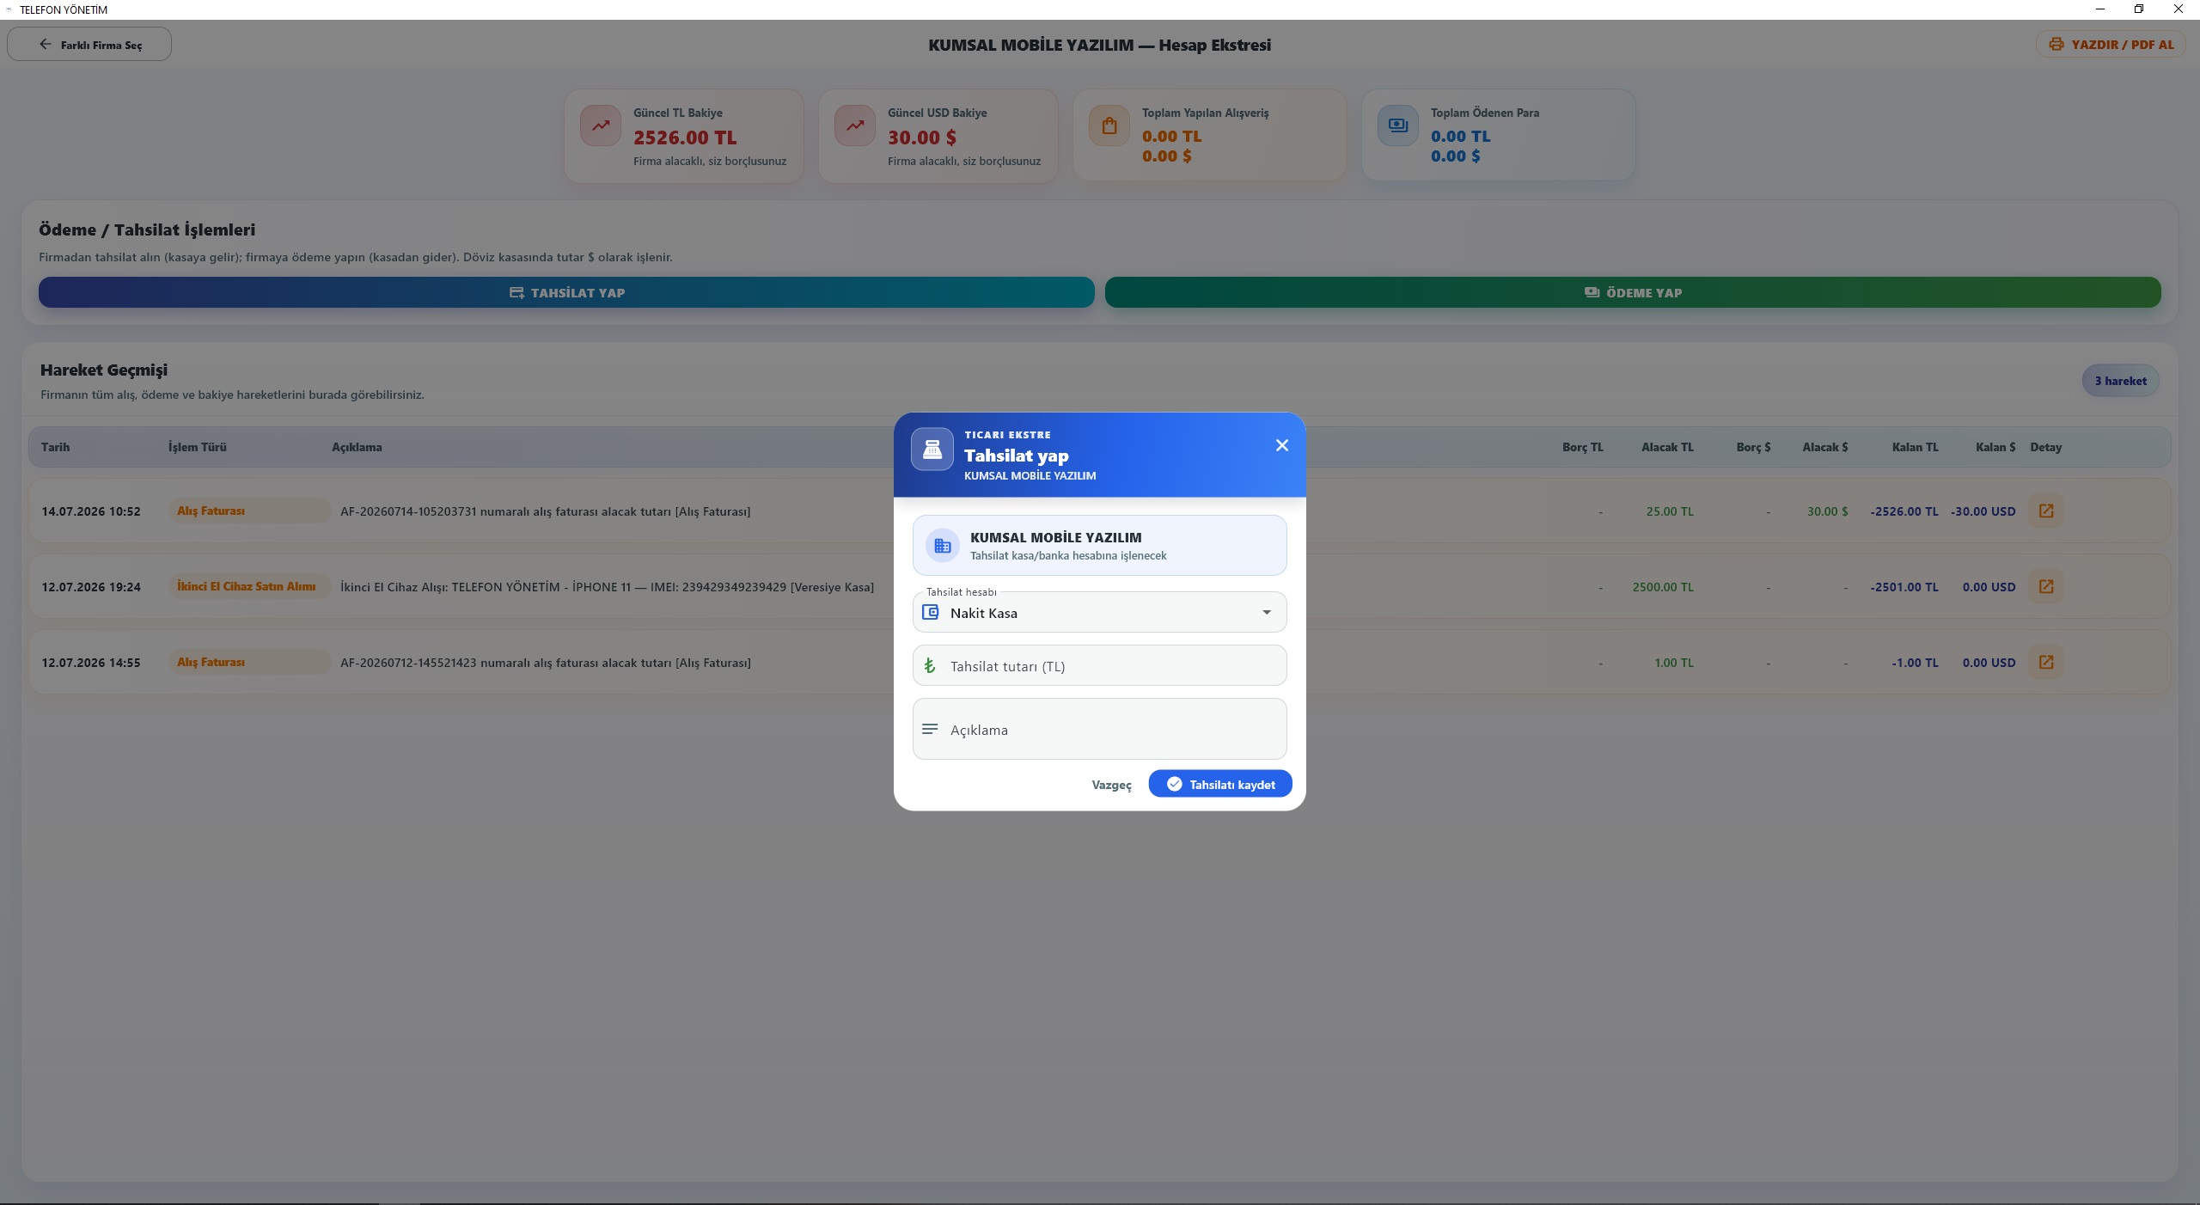Focus the Açıklama description field
Viewport: 2200px width, 1205px height.
[x=1099, y=729]
